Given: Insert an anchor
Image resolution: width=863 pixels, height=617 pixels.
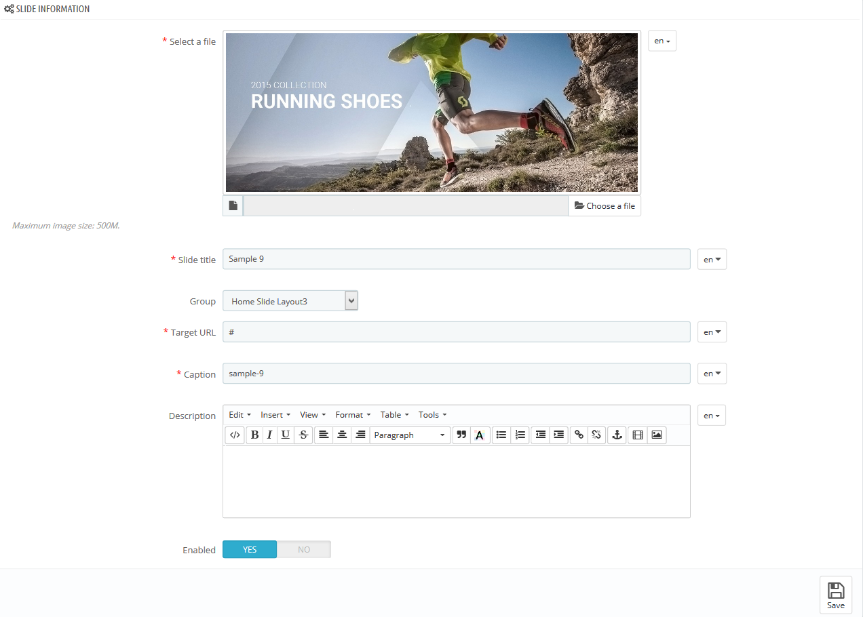Looking at the screenshot, I should pyautogui.click(x=617, y=435).
